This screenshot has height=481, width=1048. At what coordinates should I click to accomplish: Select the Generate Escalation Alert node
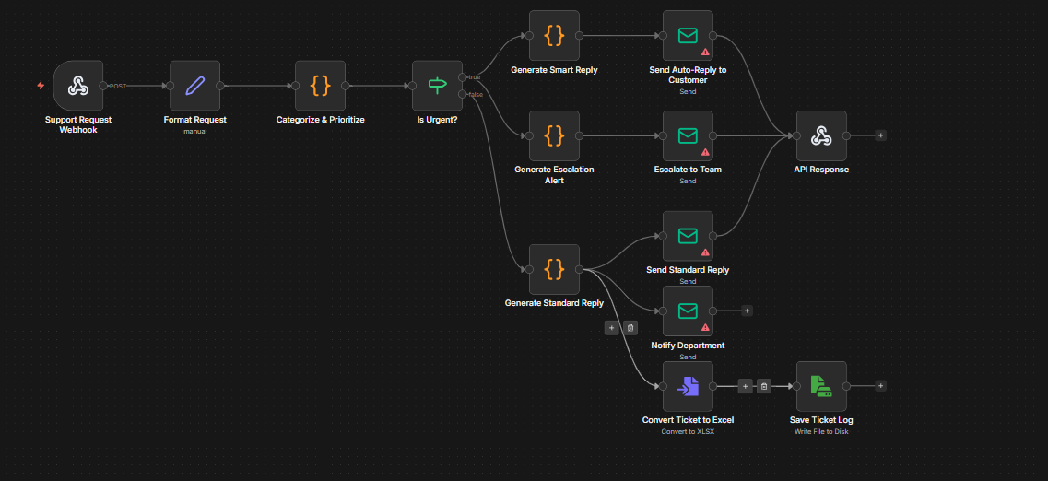pos(554,135)
